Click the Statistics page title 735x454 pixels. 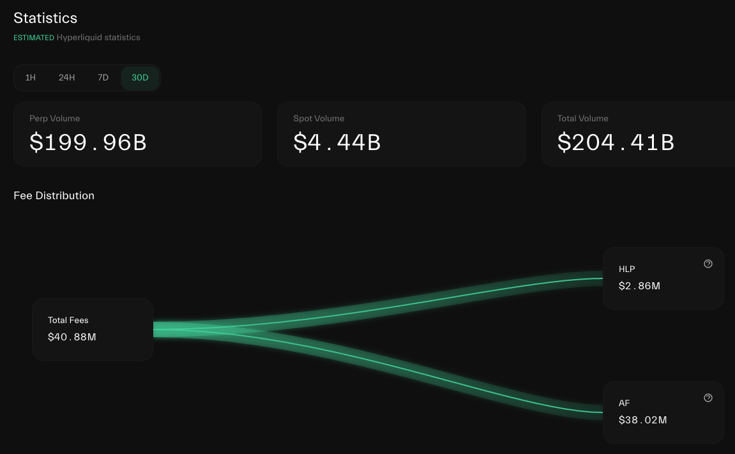click(45, 18)
